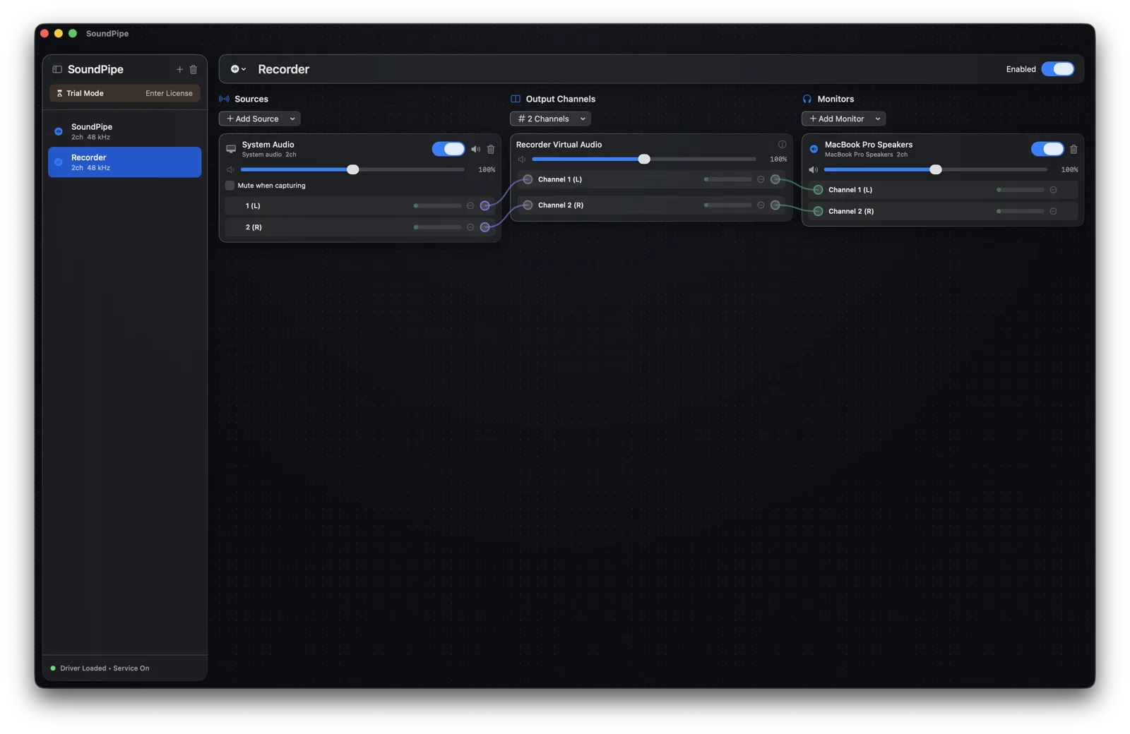Open options for output Channel 1 (L)
This screenshot has width=1130, height=734.
click(761, 179)
